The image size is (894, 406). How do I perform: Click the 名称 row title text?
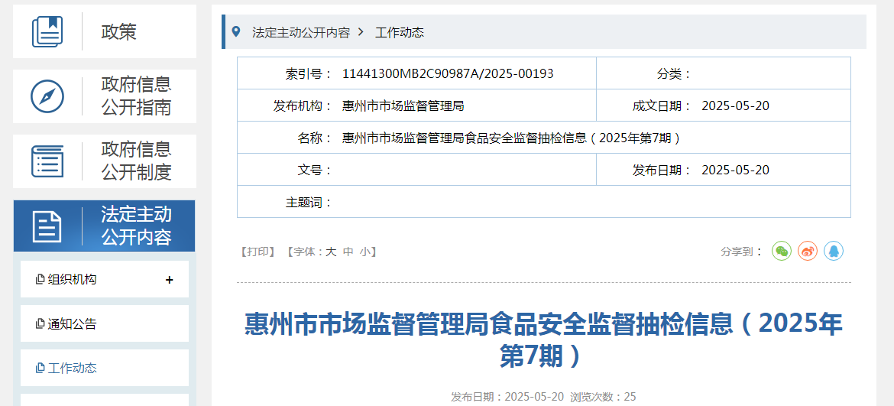pos(511,138)
